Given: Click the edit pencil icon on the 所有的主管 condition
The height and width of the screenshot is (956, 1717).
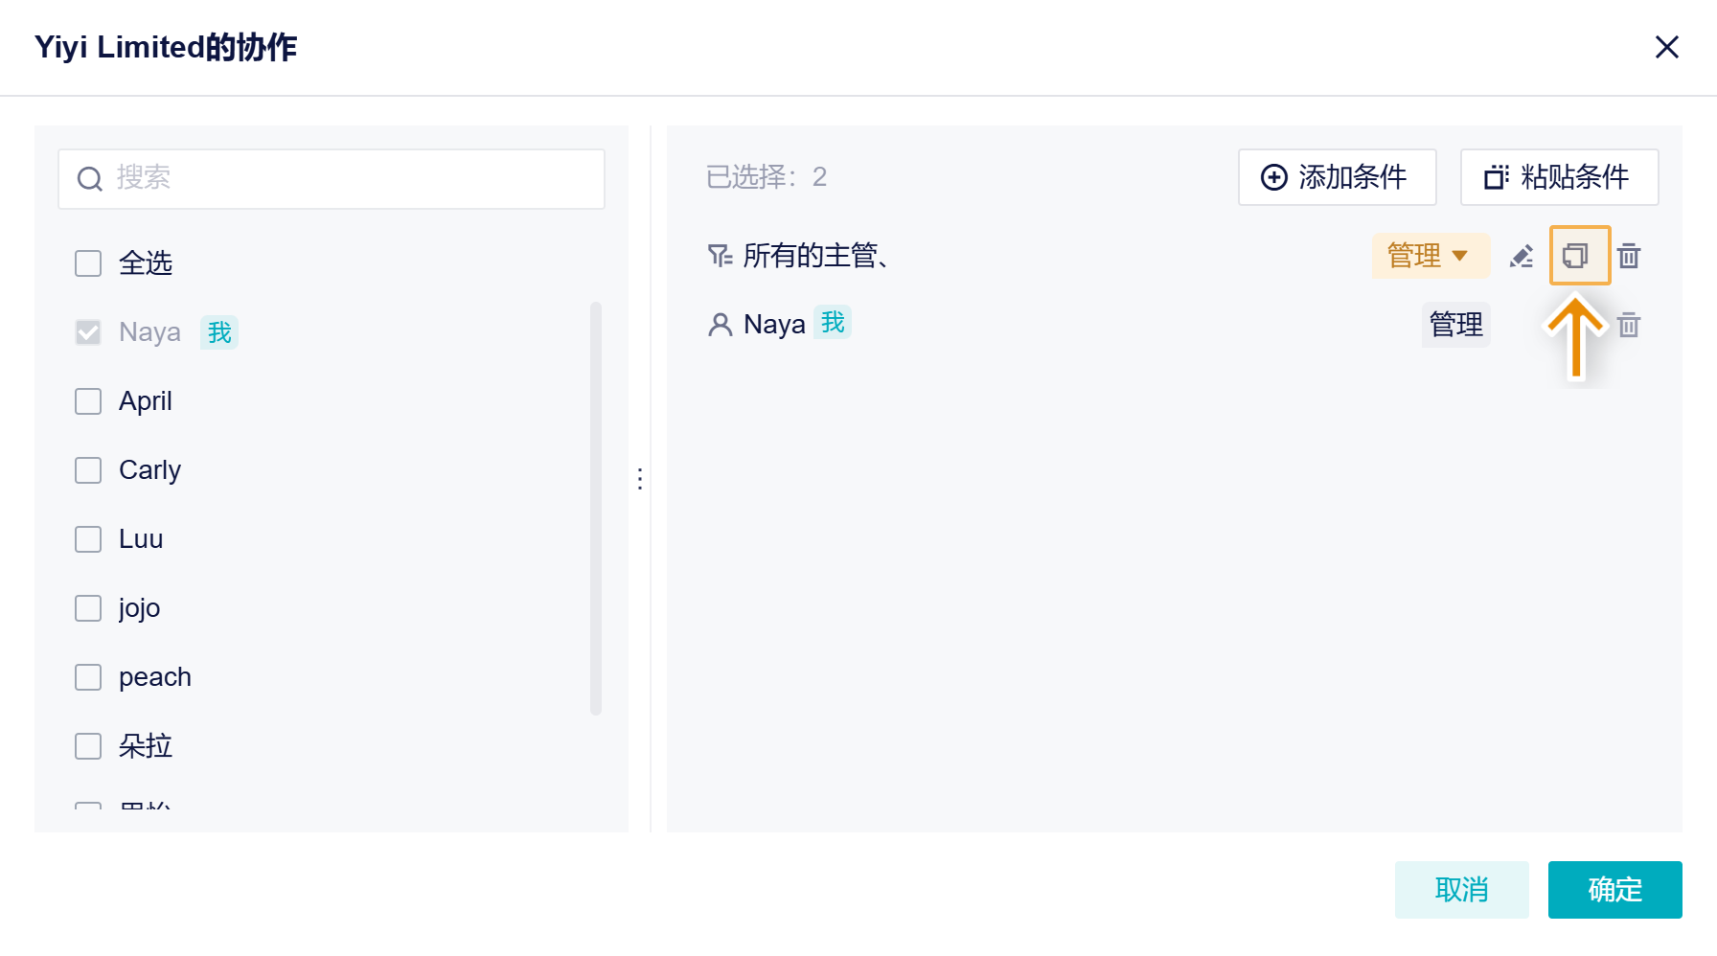Looking at the screenshot, I should tap(1522, 256).
